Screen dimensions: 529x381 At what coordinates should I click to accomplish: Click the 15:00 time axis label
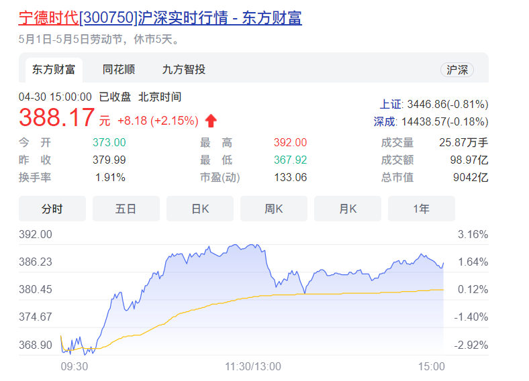click(x=432, y=366)
